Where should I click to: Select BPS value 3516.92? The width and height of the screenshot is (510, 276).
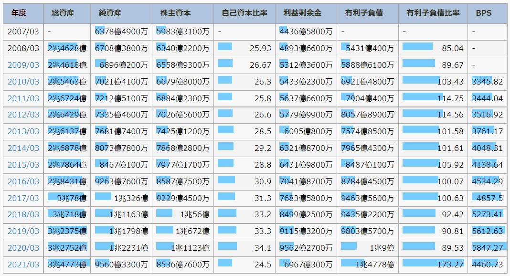(487, 115)
